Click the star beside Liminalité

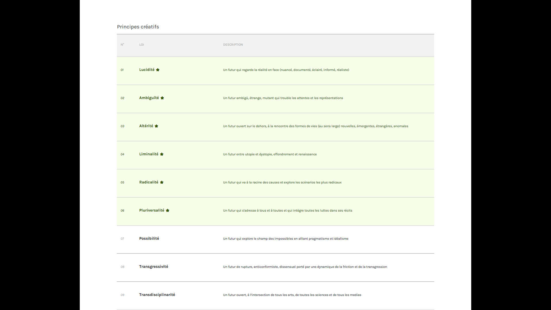click(x=162, y=154)
